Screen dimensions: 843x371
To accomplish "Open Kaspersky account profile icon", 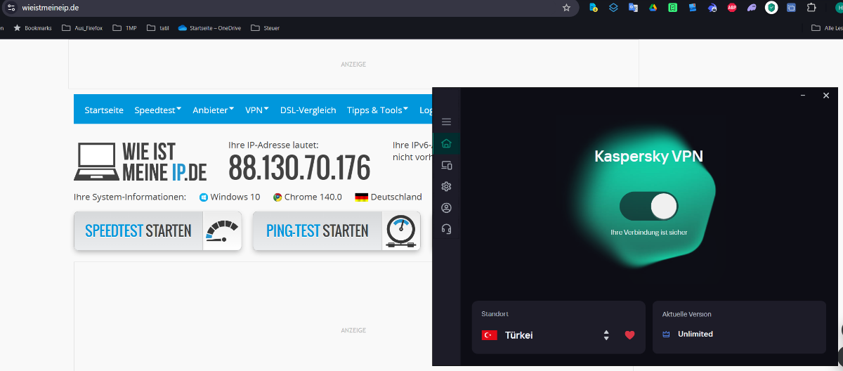I will coord(446,208).
